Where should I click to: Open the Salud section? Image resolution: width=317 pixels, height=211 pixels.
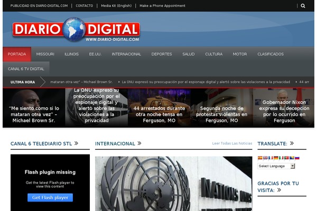pyautogui.click(x=189, y=54)
